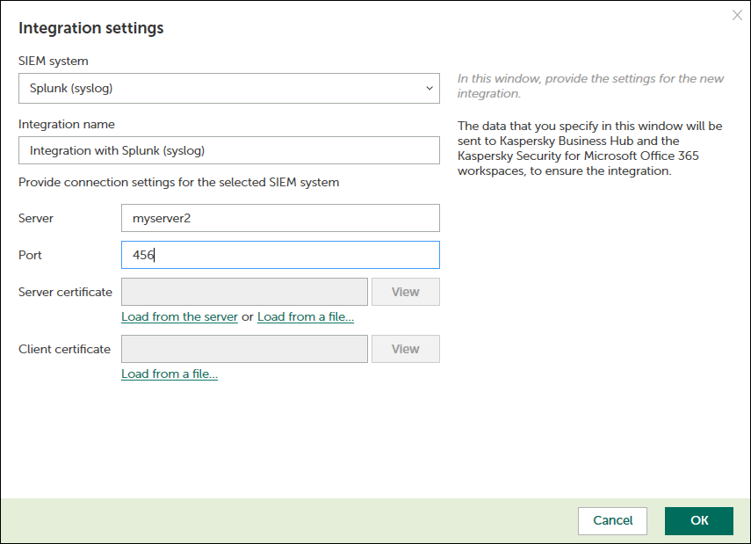Click the 'Client certificate' label text
This screenshot has width=751, height=544.
[64, 349]
